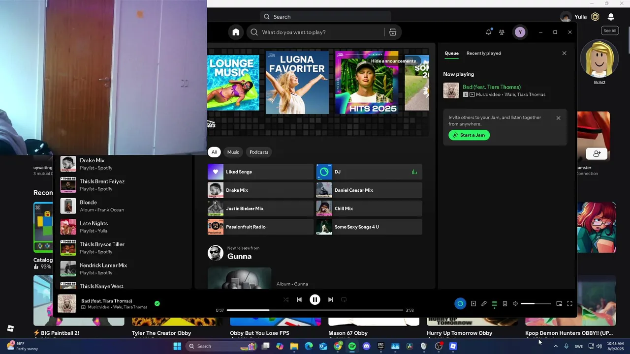
Task: Open the Liked Songs tile
Action: point(260,172)
